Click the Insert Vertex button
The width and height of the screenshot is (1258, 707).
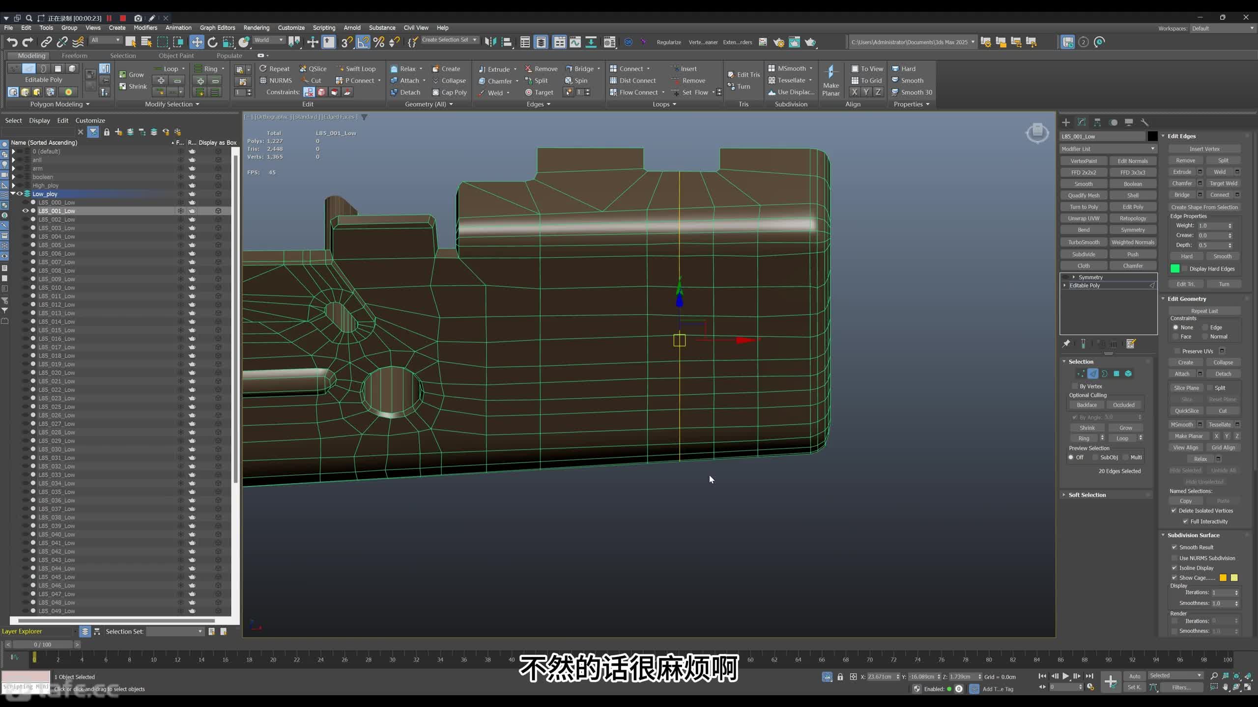tap(1204, 149)
